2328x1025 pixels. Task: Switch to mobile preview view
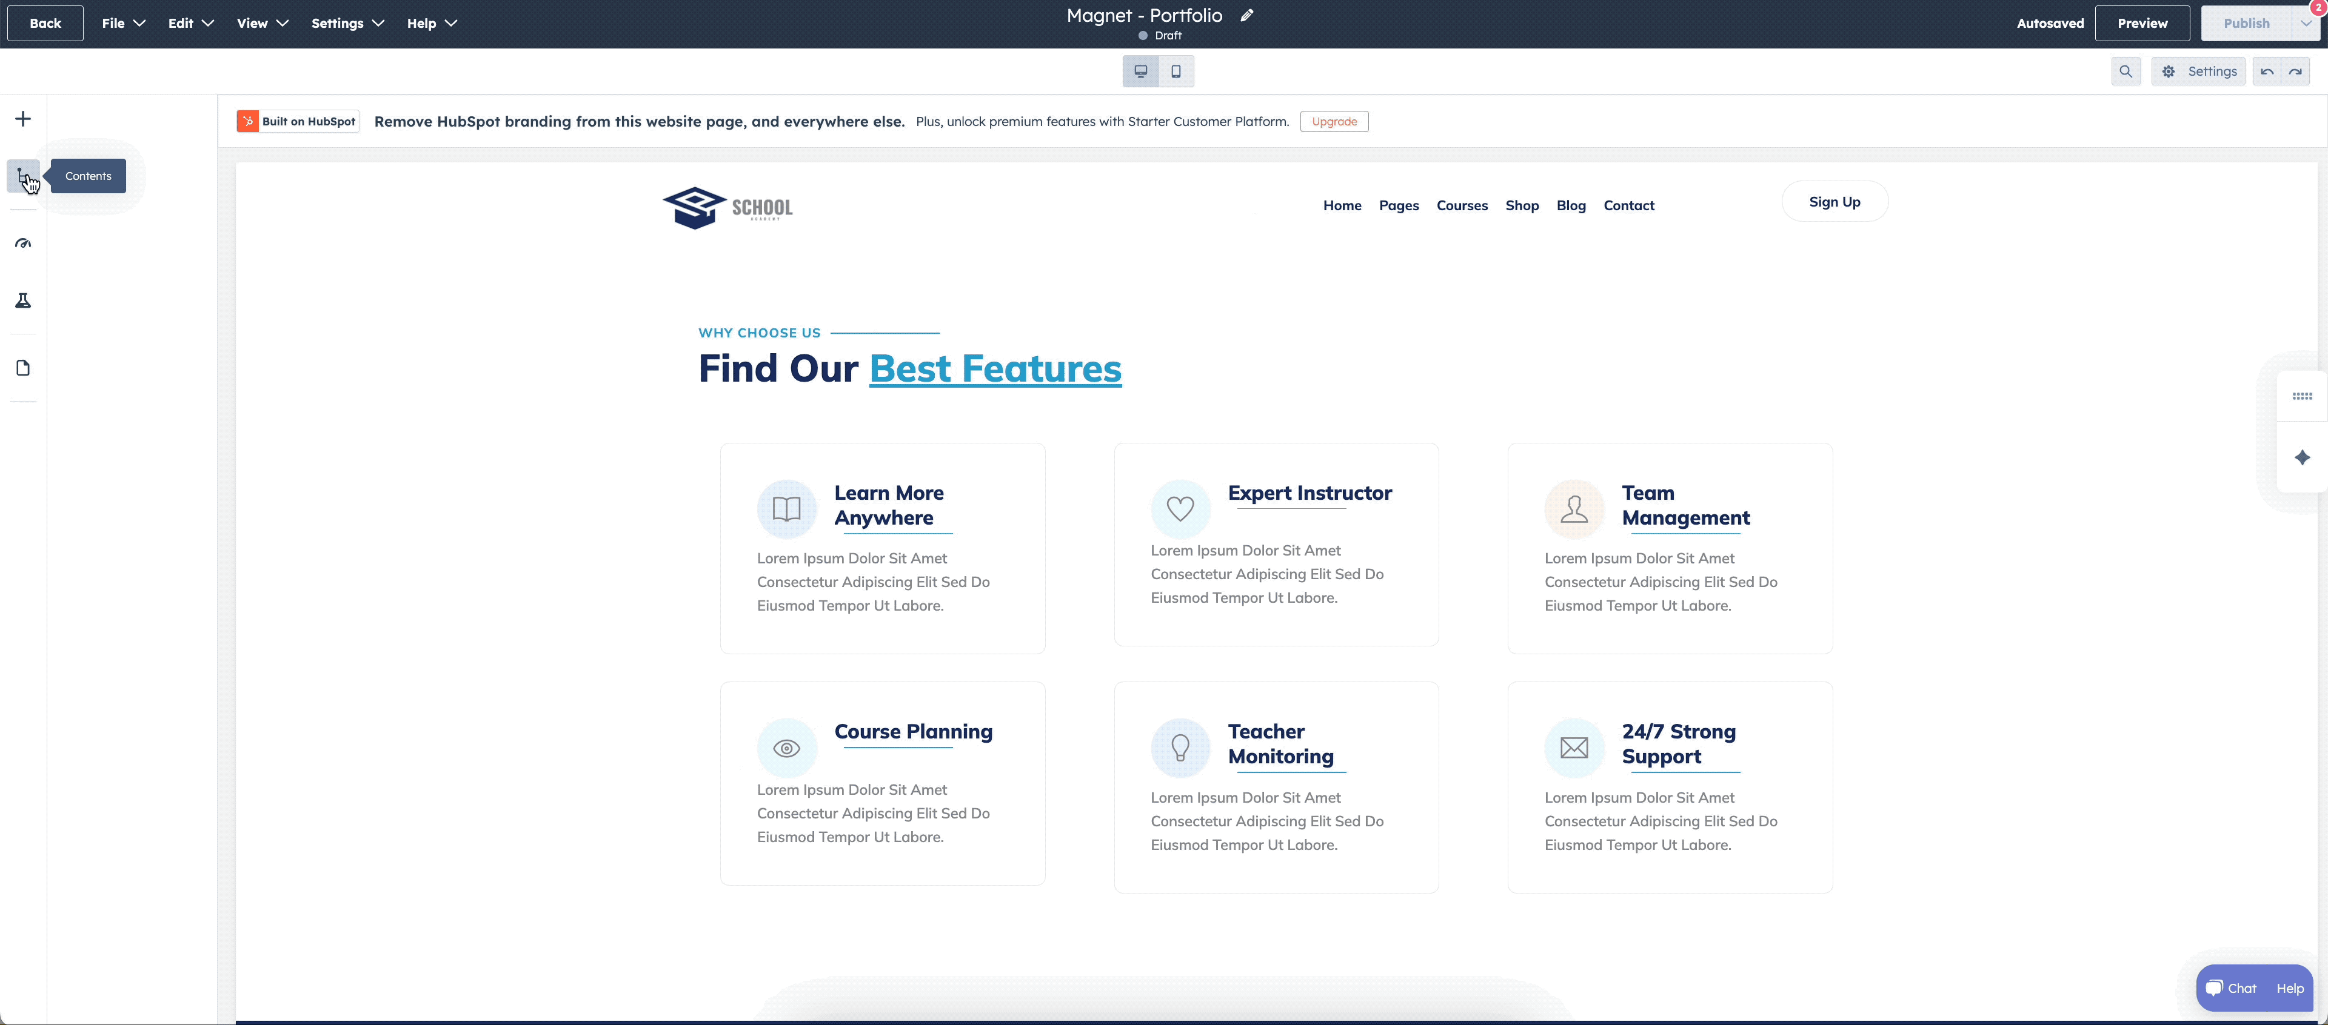1176,71
